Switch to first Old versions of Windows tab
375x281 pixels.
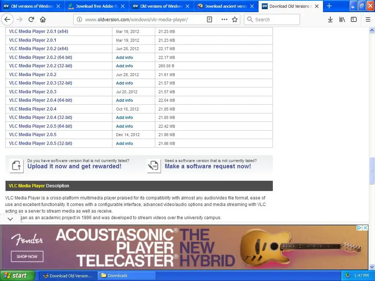pos(32,6)
